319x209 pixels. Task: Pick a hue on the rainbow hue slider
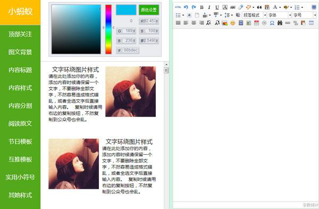[108, 29]
